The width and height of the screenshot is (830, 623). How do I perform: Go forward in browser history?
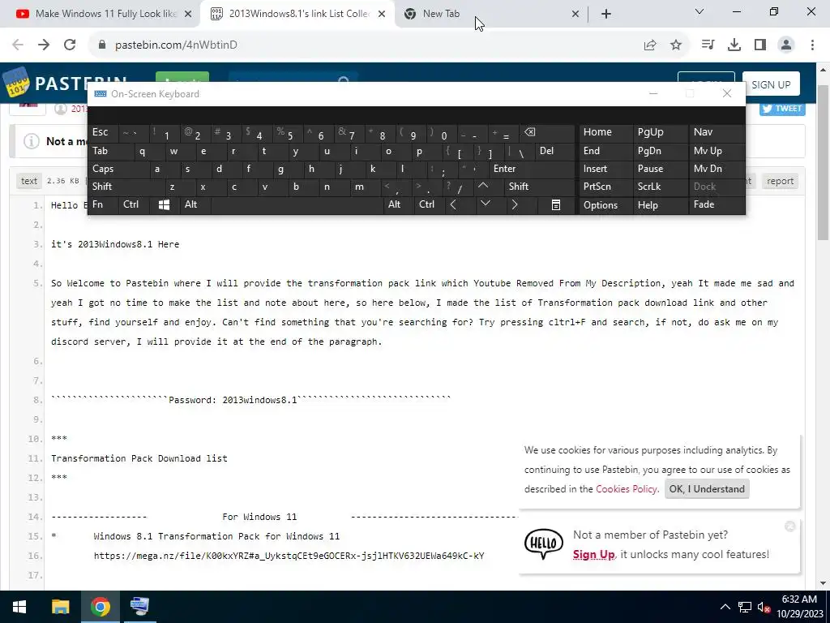pyautogui.click(x=44, y=45)
